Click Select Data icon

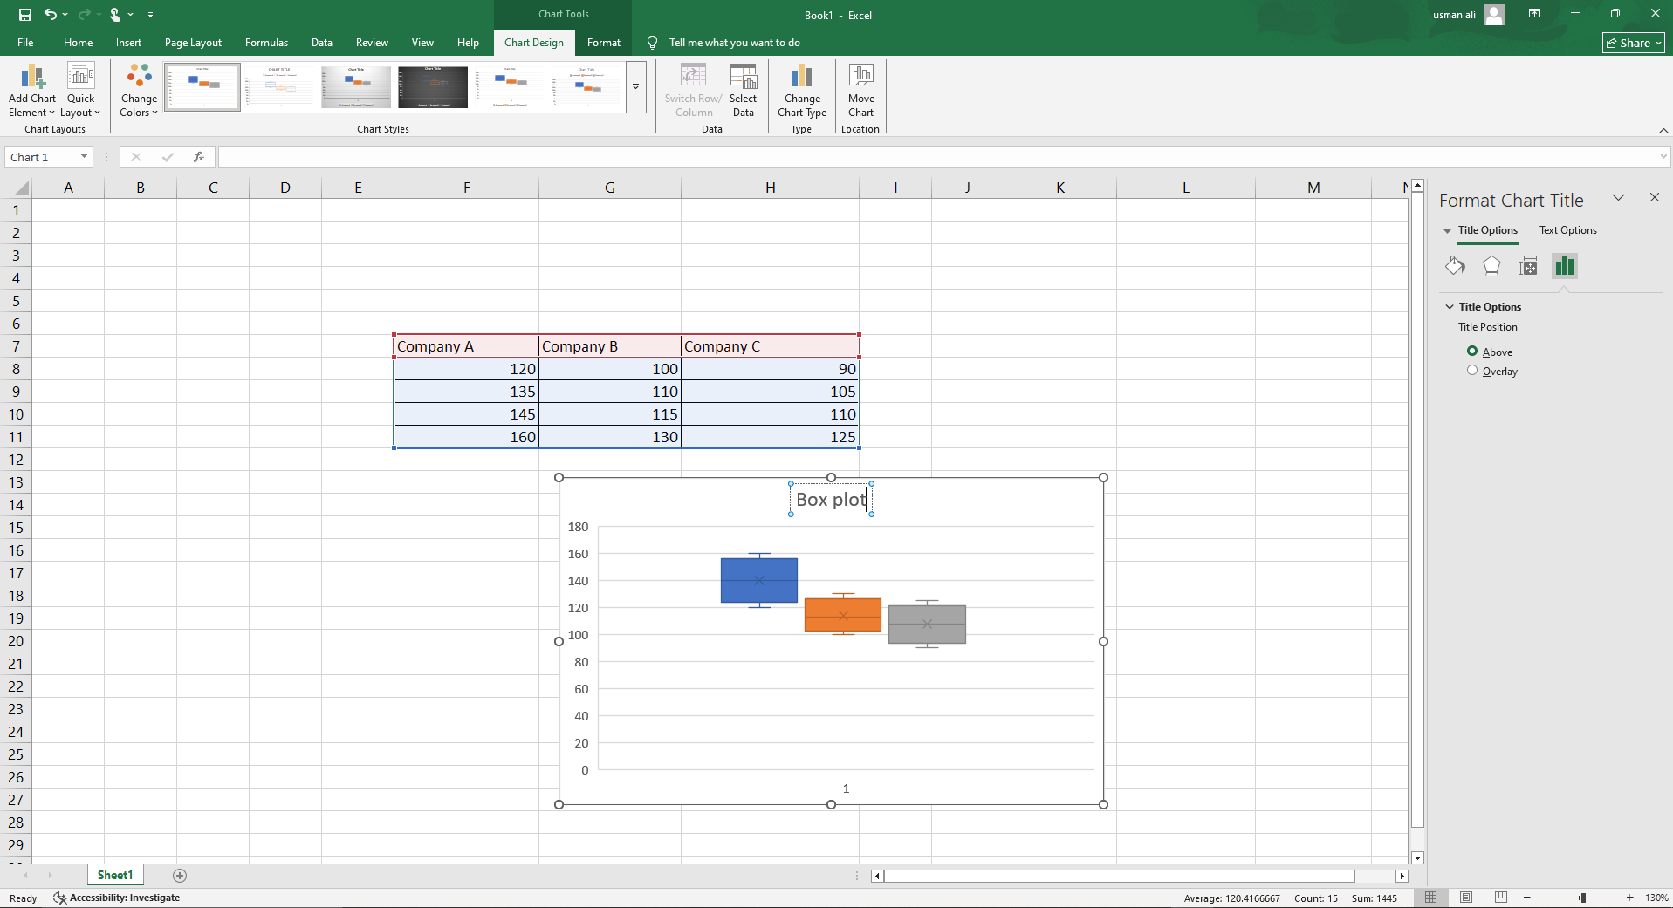coord(744,91)
